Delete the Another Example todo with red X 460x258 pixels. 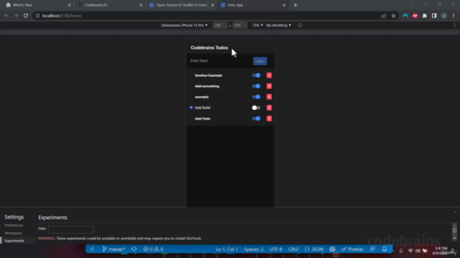[269, 75]
